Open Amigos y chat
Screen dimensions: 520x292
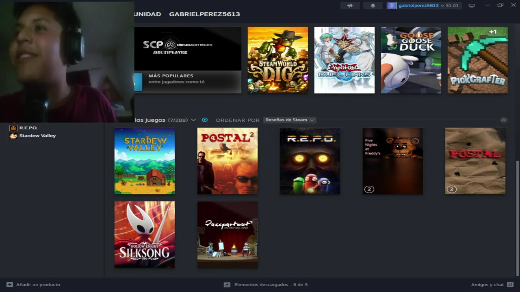click(x=487, y=285)
